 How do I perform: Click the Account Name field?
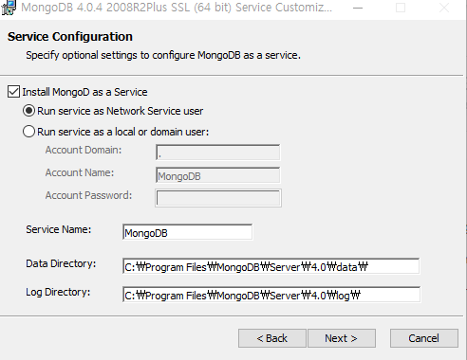(x=217, y=175)
